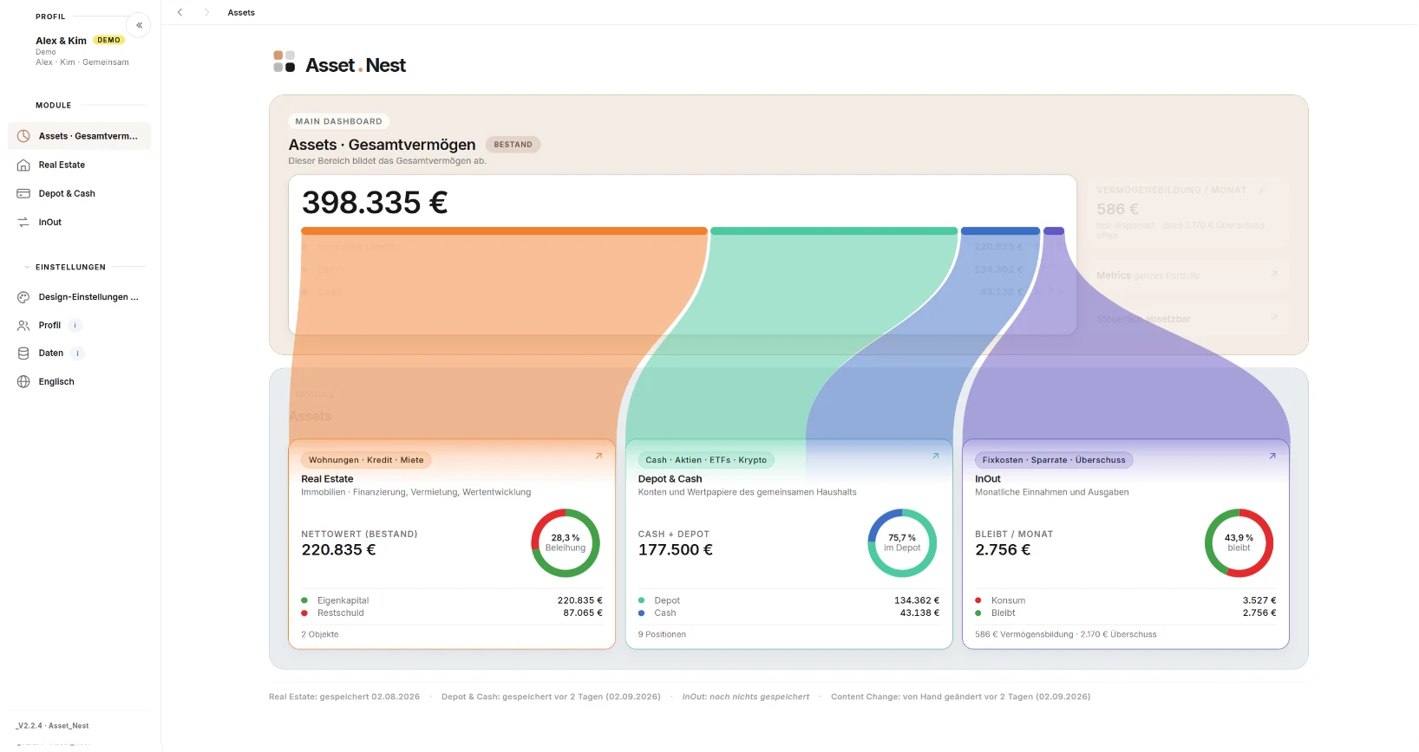The image size is (1419, 752).
Task: Click the total value 398.335 €
Action: [x=375, y=203]
